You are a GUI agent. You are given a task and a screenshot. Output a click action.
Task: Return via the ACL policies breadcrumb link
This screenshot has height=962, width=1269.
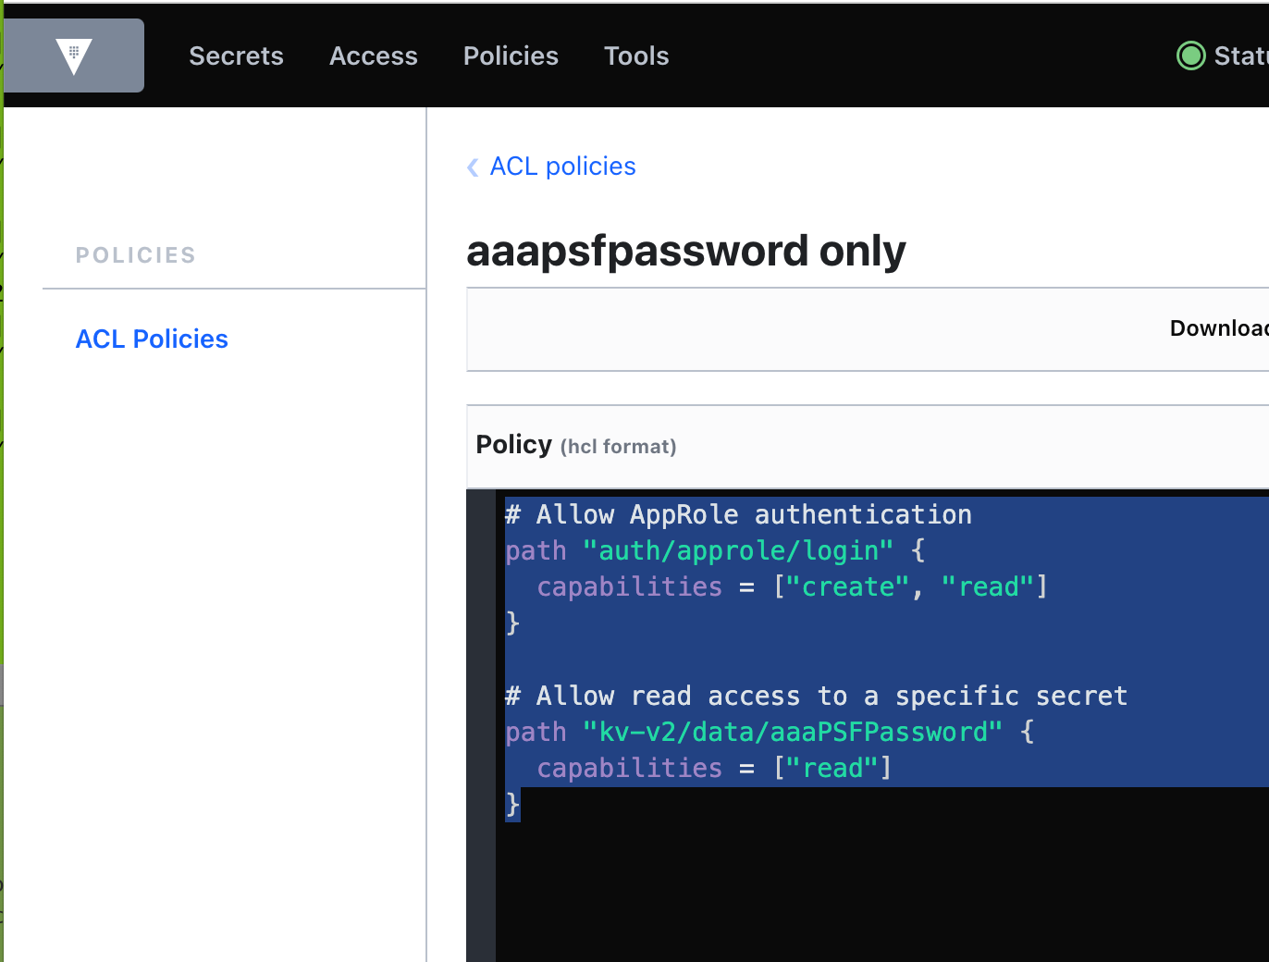(562, 166)
